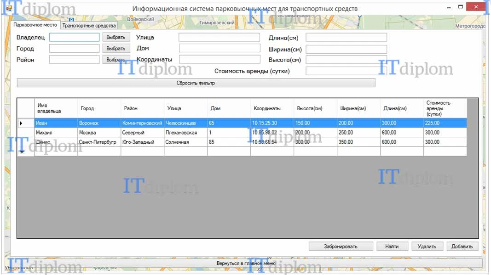Click the Дом text field
The width and height of the screenshot is (491, 275).
(x=219, y=48)
